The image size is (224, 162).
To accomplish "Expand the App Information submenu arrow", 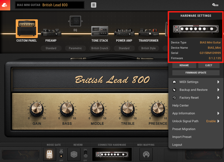I will click(x=218, y=113).
